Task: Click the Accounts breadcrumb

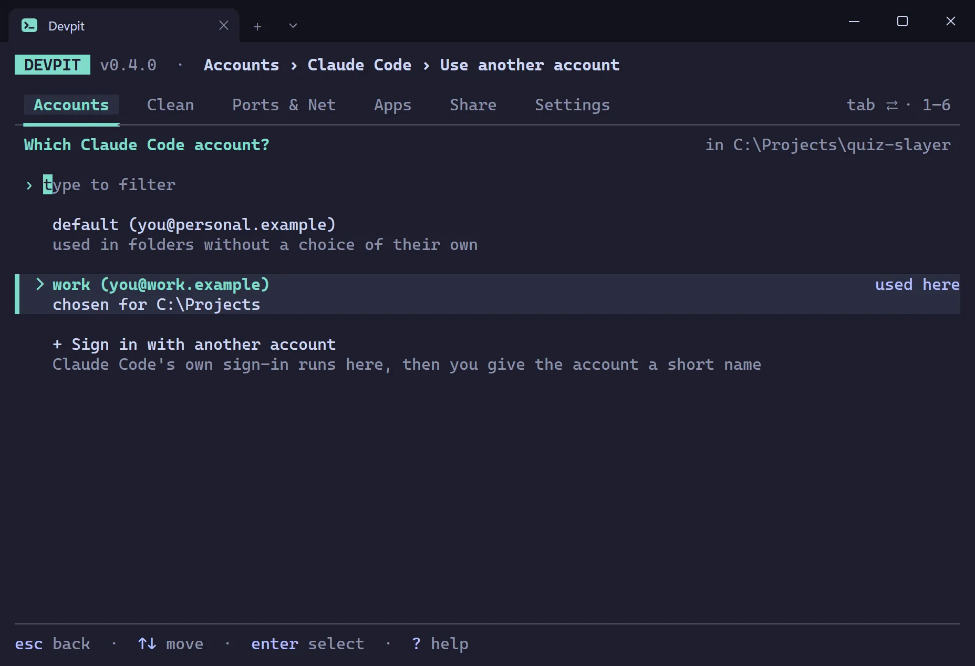Action: pos(241,65)
